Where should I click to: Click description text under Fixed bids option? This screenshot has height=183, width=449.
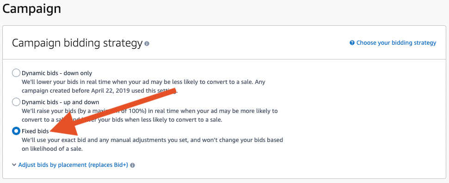point(152,144)
